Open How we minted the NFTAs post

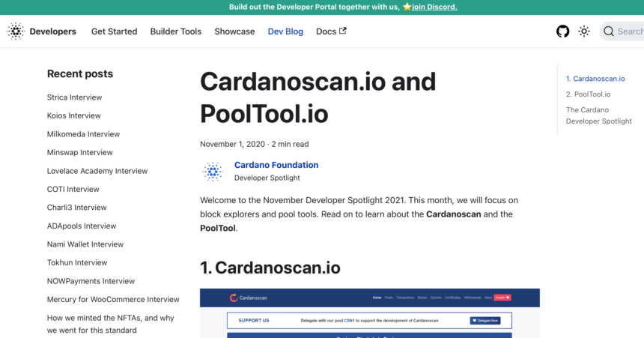pyautogui.click(x=111, y=324)
